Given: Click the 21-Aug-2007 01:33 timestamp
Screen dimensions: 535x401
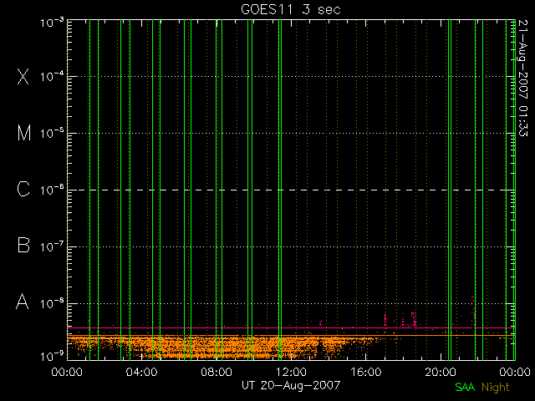Looking at the screenshot, I should (x=522, y=78).
